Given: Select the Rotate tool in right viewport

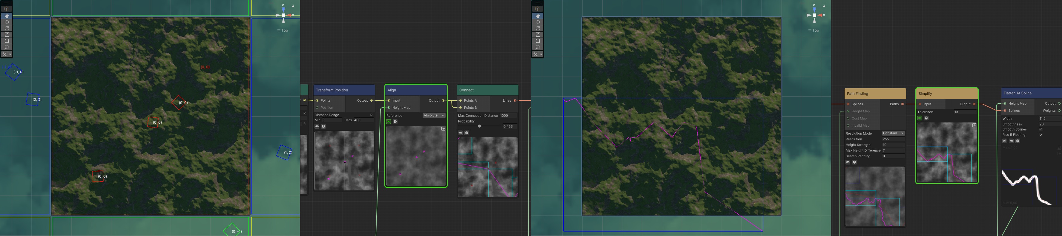Looking at the screenshot, I should point(538,28).
